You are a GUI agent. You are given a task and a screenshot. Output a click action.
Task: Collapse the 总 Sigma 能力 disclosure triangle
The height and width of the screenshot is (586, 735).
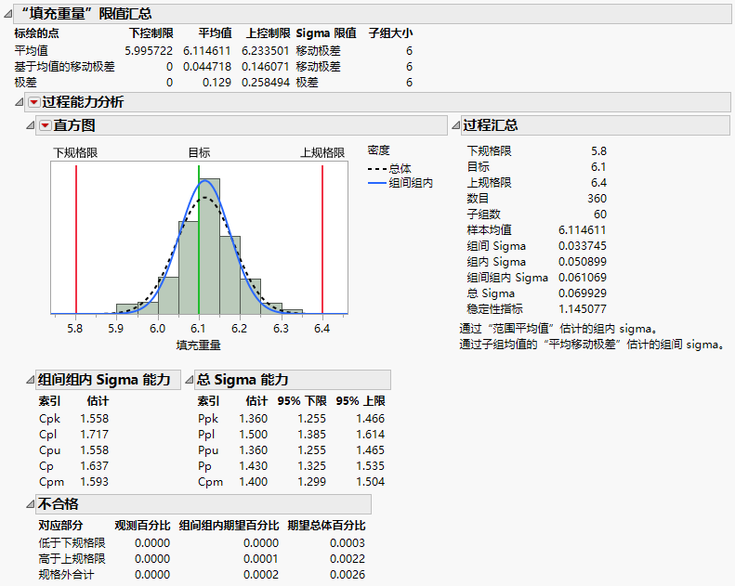click(x=190, y=380)
